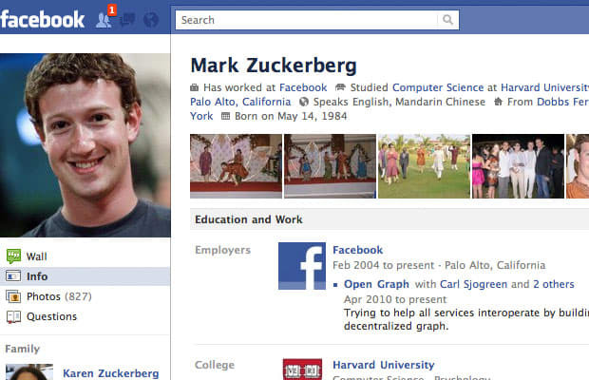Visit Carl Sjogreen's profile link
589x380 pixels.
[473, 284]
